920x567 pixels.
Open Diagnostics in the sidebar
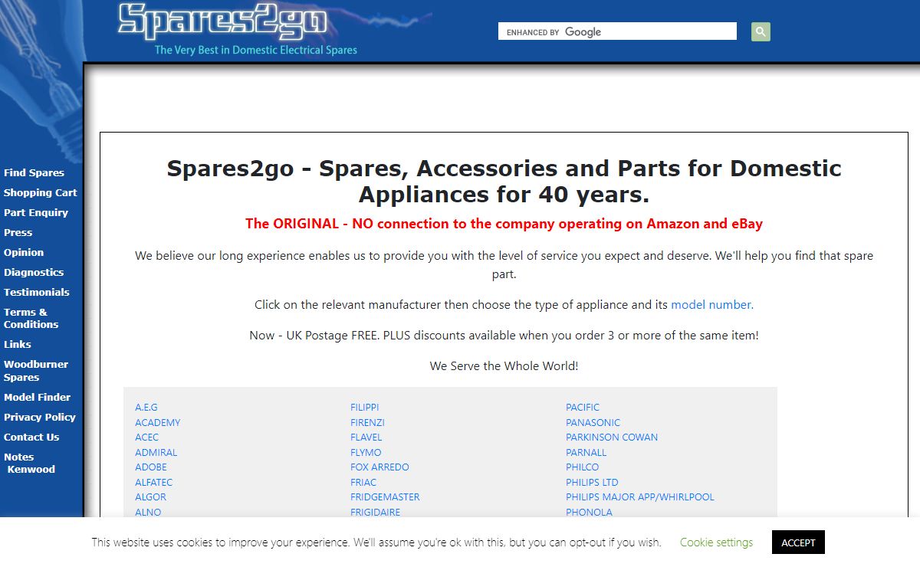tap(34, 273)
